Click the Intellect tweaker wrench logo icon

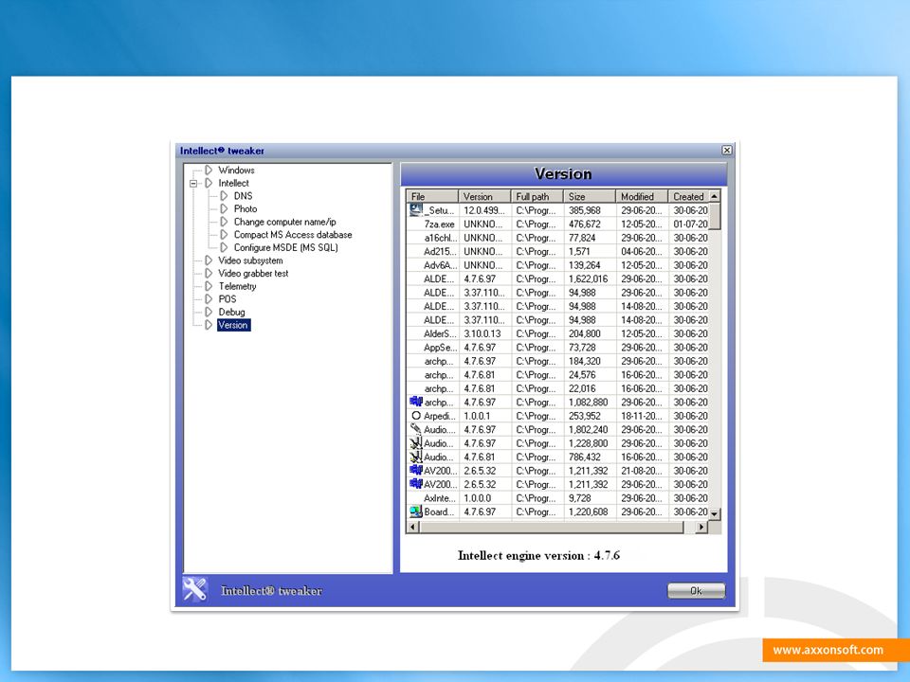click(x=195, y=589)
